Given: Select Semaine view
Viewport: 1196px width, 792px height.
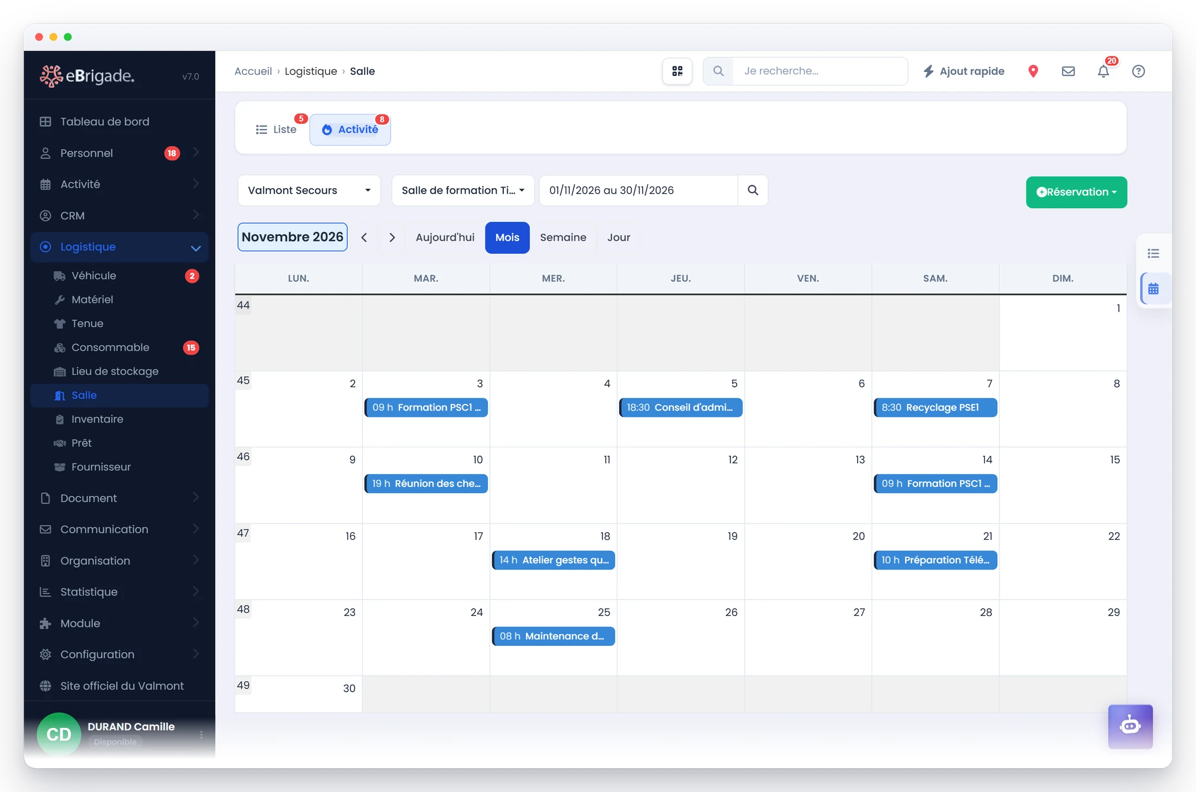Looking at the screenshot, I should [563, 237].
